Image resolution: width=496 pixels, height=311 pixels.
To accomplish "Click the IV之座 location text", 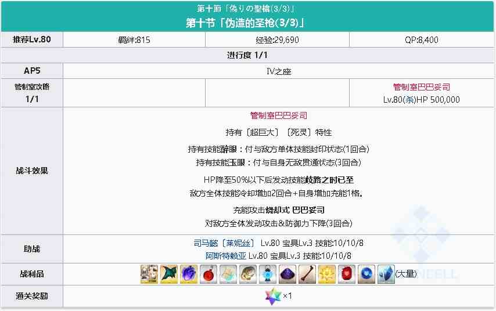I will [278, 72].
